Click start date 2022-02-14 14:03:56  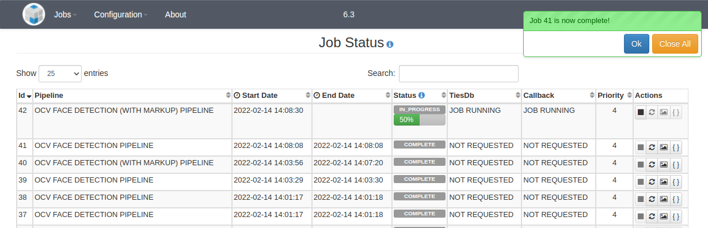[268, 163]
